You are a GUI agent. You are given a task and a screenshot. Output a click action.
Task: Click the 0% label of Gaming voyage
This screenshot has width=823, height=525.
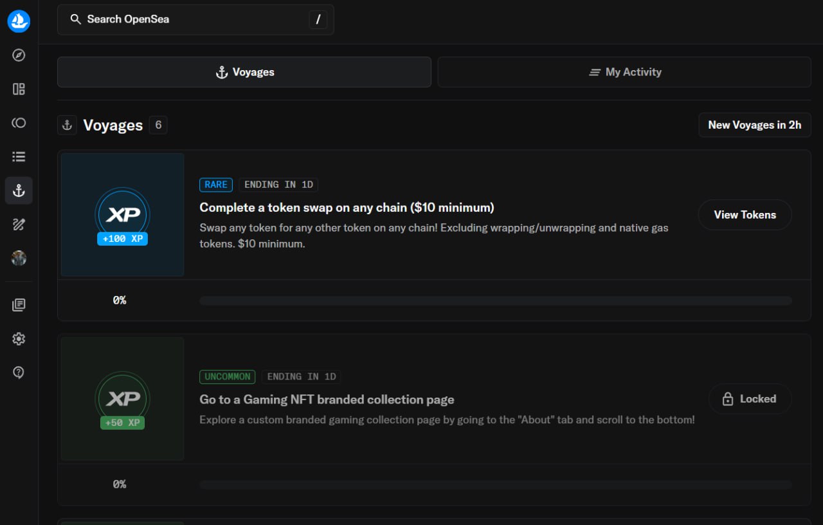click(120, 484)
